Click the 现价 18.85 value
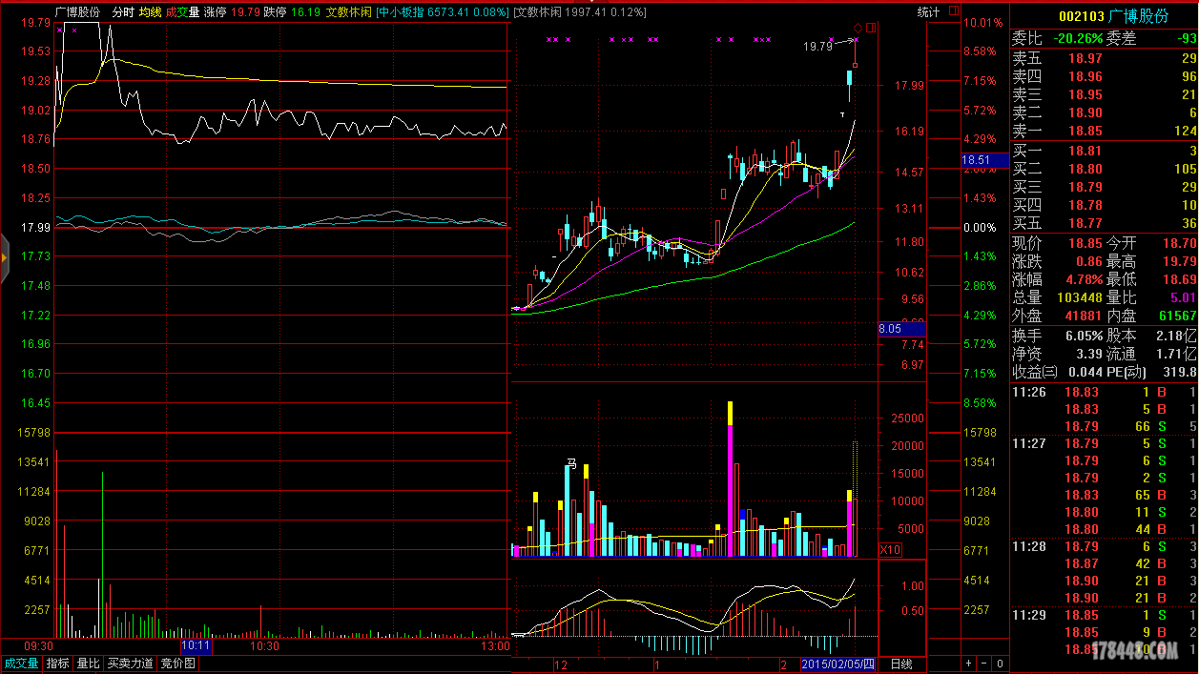 point(1085,243)
